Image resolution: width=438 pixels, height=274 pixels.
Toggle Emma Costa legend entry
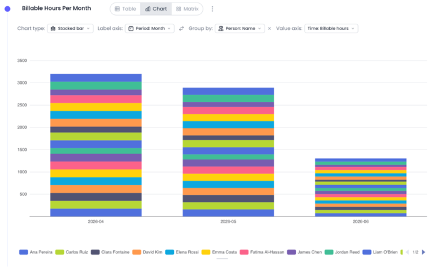(219, 252)
